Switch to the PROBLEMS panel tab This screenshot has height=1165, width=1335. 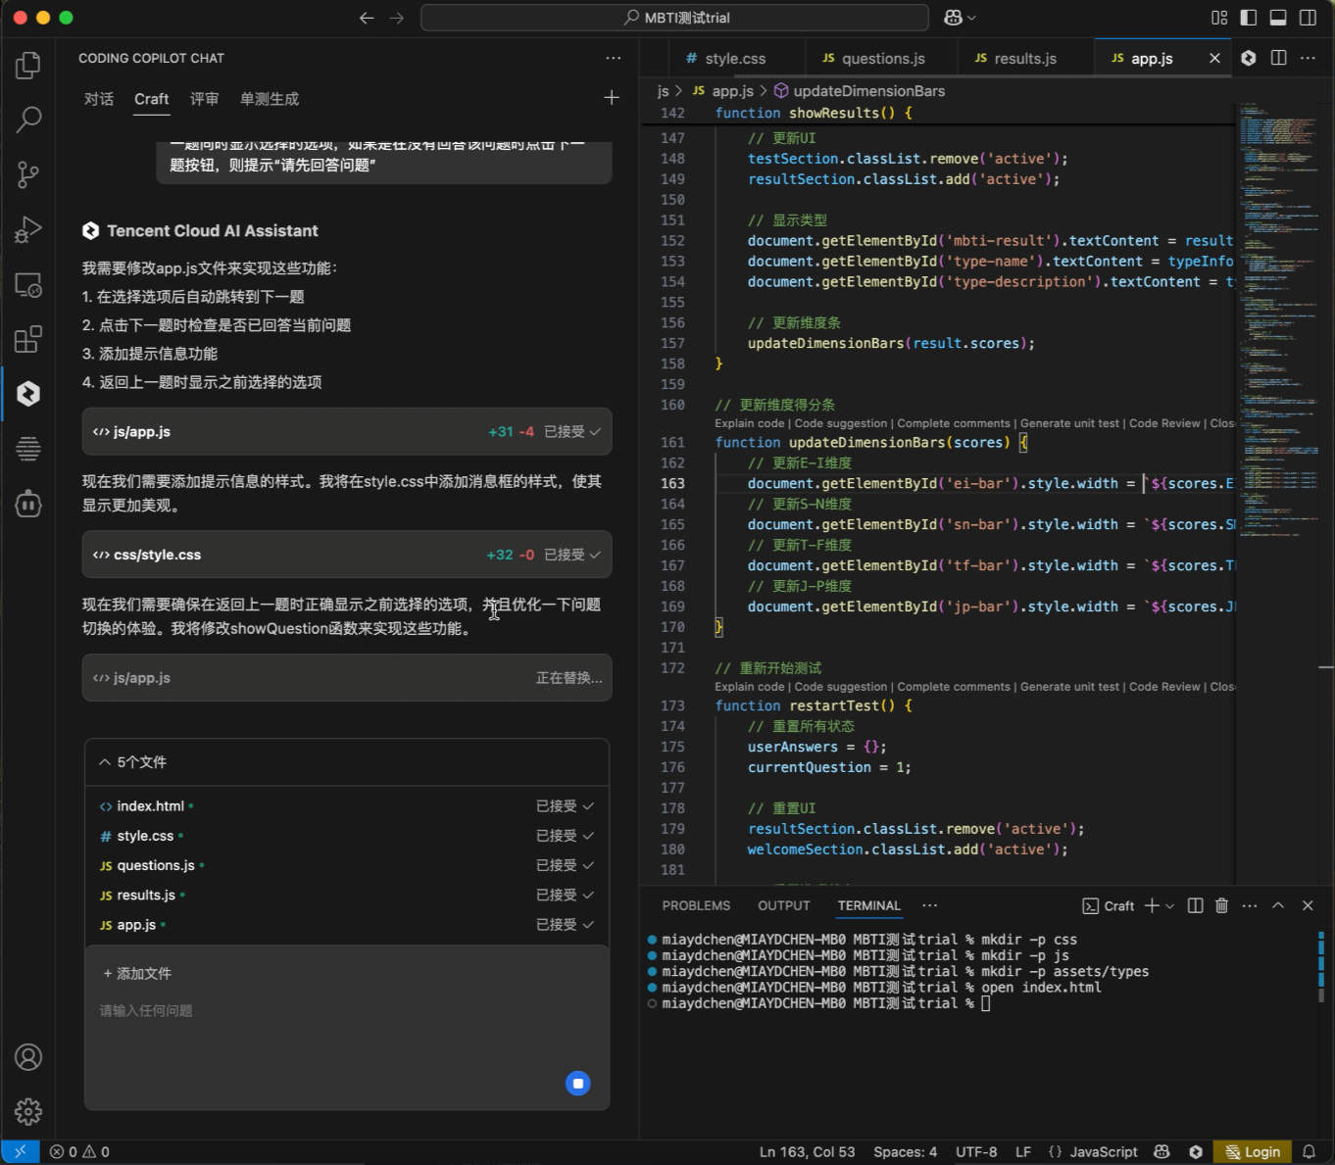click(x=696, y=905)
